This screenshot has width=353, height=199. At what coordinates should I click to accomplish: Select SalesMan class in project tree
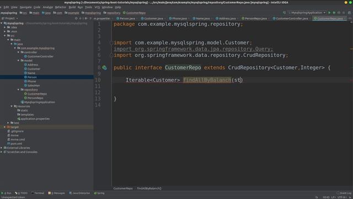click(x=32, y=86)
